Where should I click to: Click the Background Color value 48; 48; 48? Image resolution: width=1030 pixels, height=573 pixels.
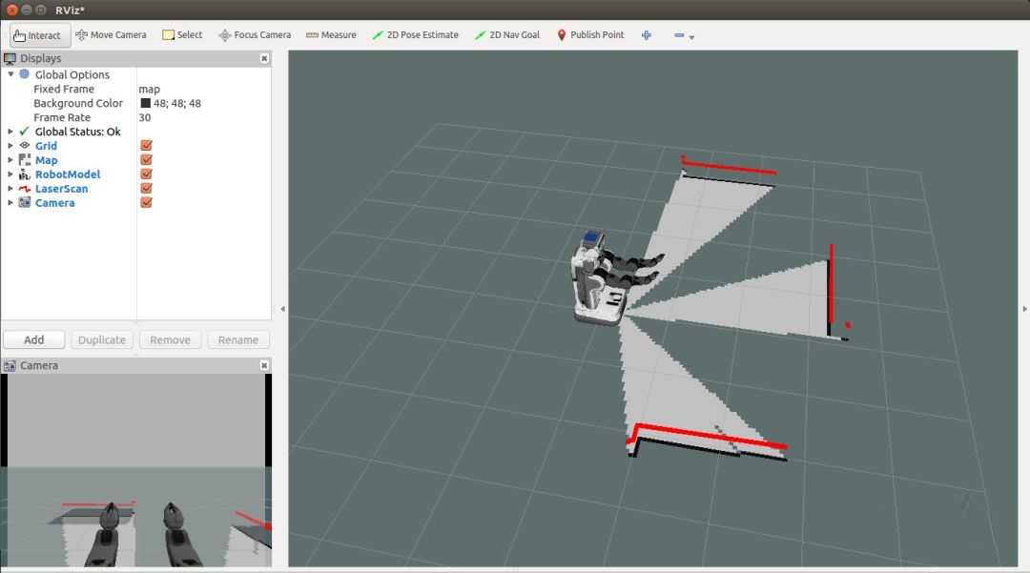[x=177, y=103]
